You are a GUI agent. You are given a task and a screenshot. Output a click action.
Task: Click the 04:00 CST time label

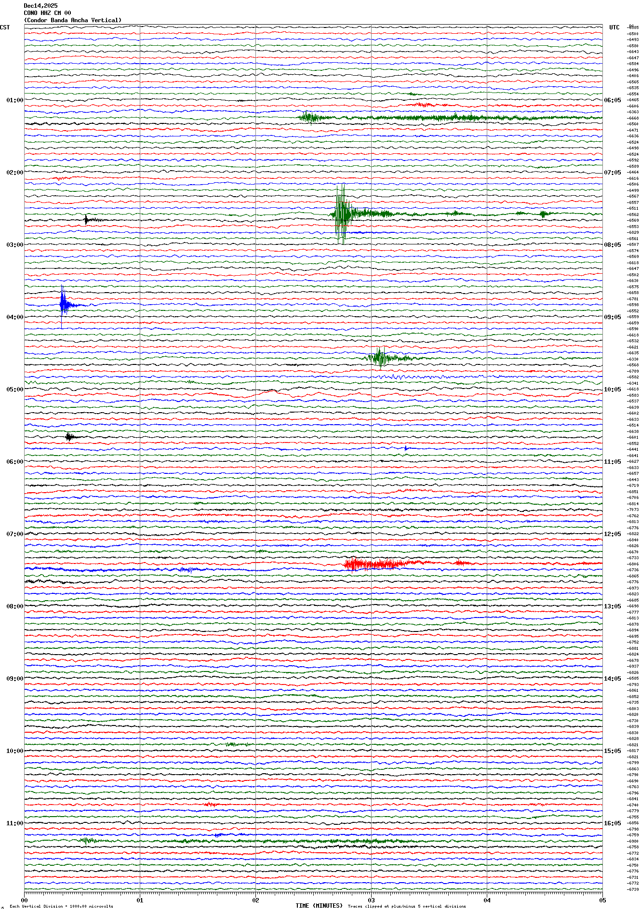click(x=14, y=317)
